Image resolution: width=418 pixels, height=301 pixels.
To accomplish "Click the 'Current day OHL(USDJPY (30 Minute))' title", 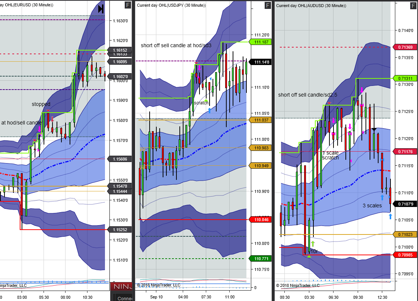I will (x=171, y=5).
